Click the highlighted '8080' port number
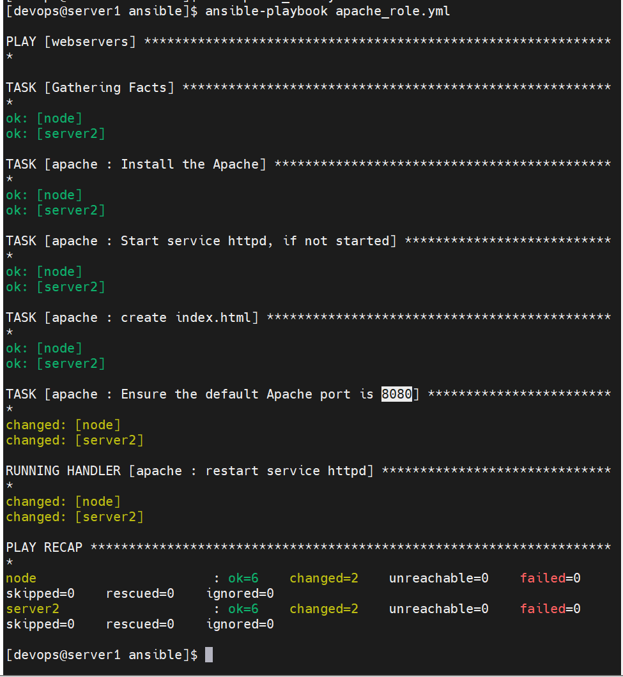 pos(396,394)
